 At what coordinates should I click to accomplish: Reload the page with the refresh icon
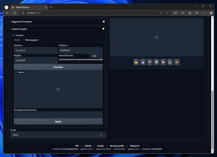pyautogui.click(x=14, y=13)
